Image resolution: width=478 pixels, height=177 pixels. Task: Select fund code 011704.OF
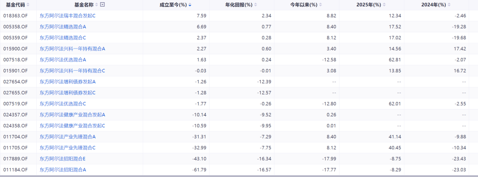(15, 137)
